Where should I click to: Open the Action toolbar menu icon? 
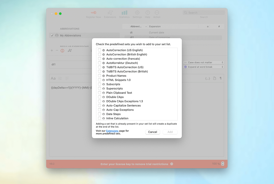(x=157, y=13)
